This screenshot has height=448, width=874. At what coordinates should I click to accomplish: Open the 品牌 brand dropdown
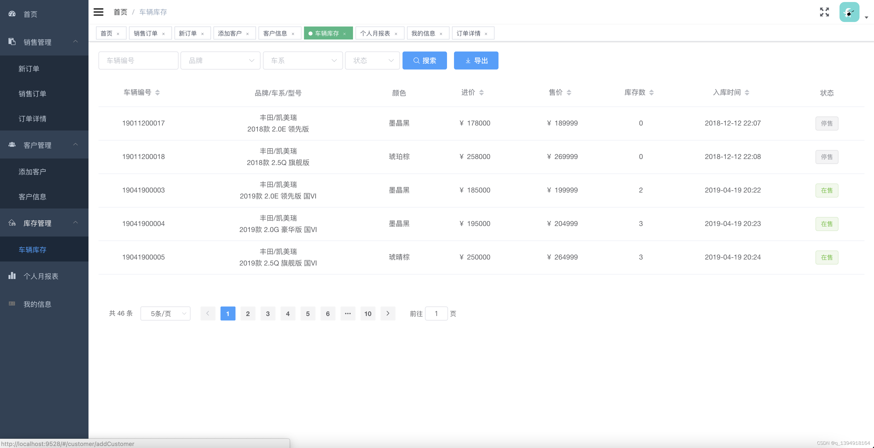click(220, 60)
